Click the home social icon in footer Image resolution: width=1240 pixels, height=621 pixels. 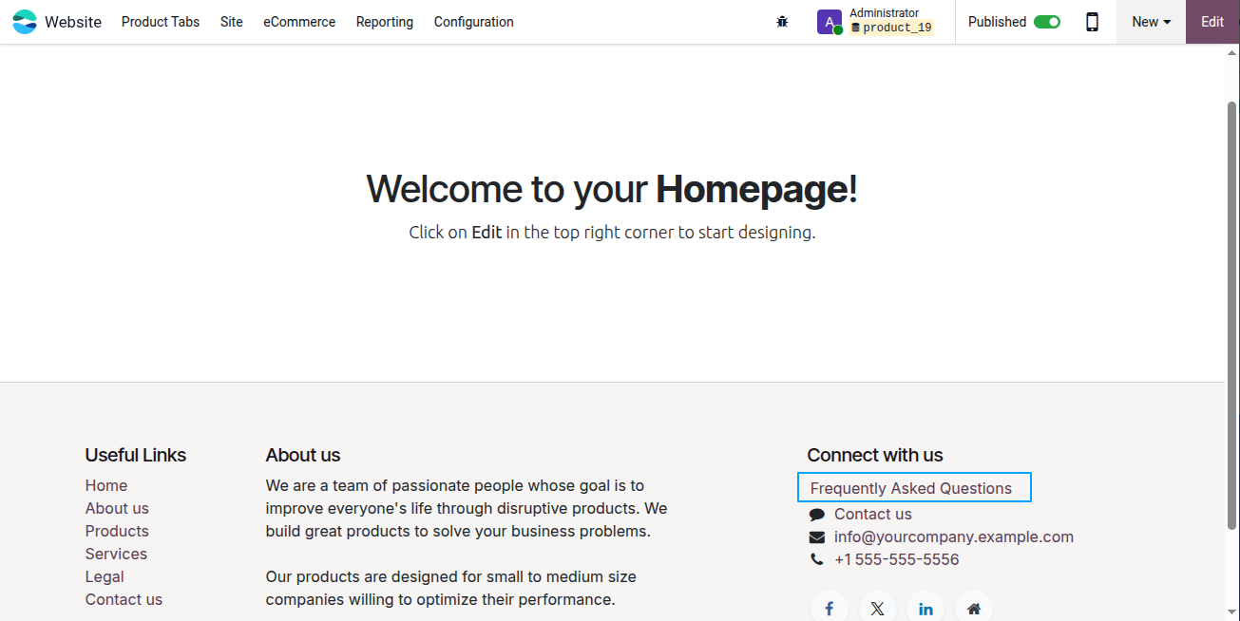[974, 609]
